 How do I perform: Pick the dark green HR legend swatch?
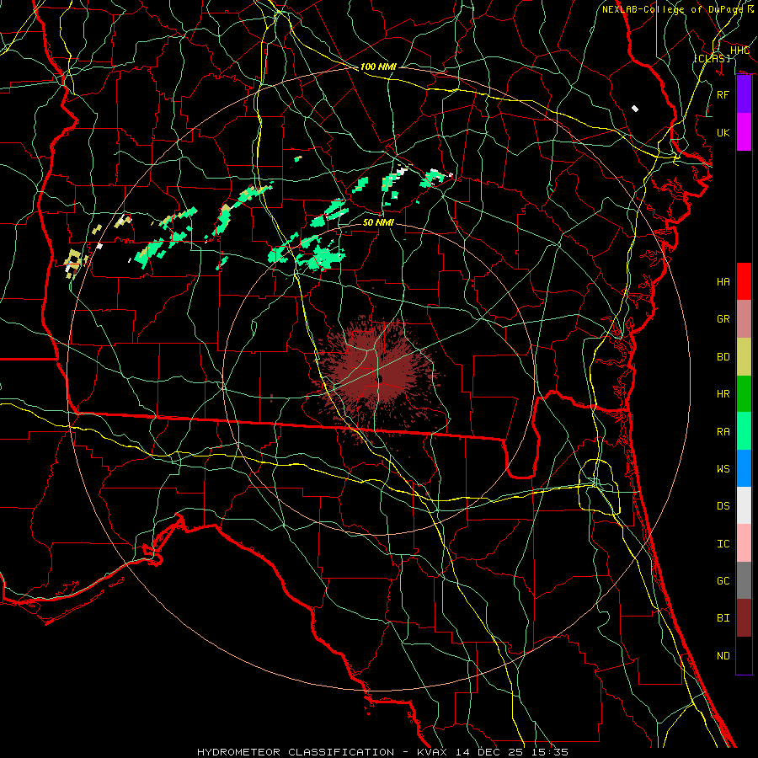point(744,393)
